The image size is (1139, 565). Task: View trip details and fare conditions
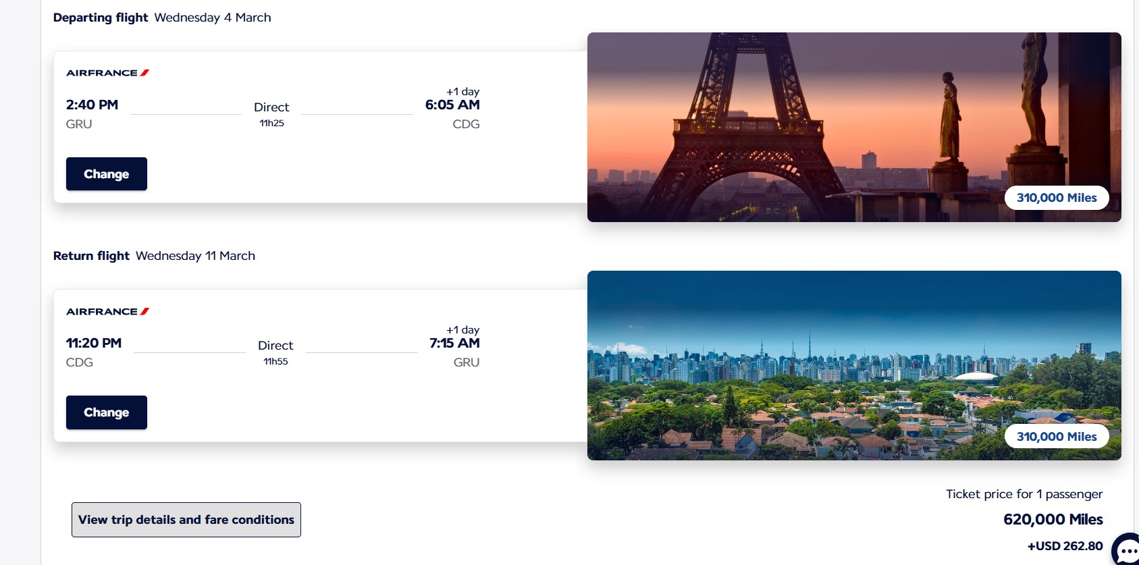[186, 520]
